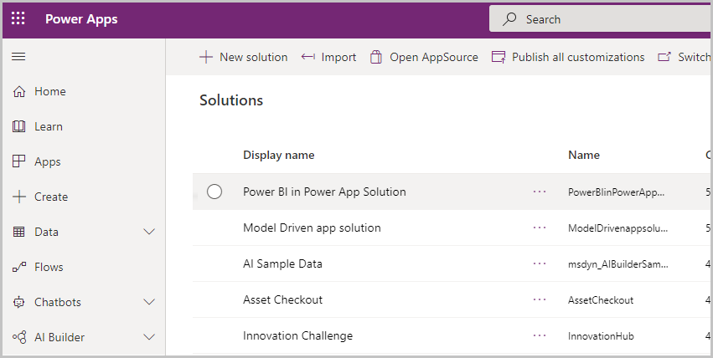This screenshot has width=713, height=358.
Task: Expand the AI Builder section chevron
Action: (x=149, y=337)
